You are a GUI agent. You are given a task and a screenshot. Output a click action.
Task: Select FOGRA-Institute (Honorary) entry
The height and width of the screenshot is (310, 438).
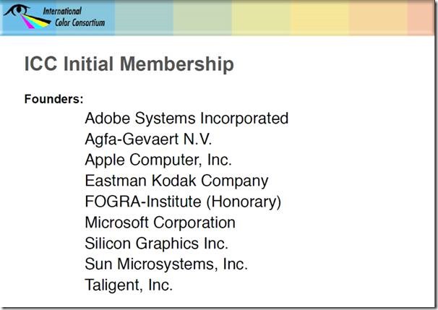click(183, 202)
